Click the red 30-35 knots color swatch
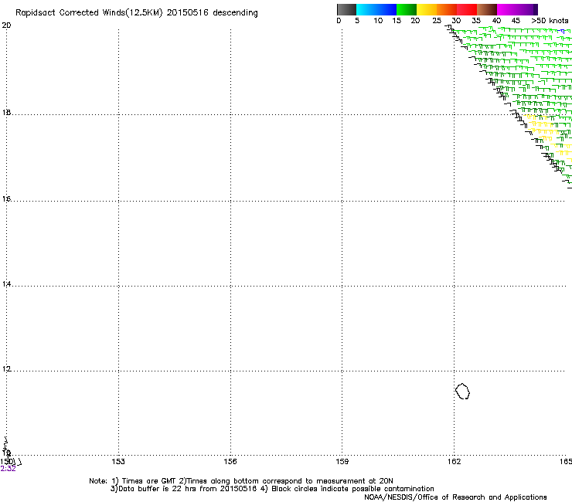 pyautogui.click(x=467, y=9)
